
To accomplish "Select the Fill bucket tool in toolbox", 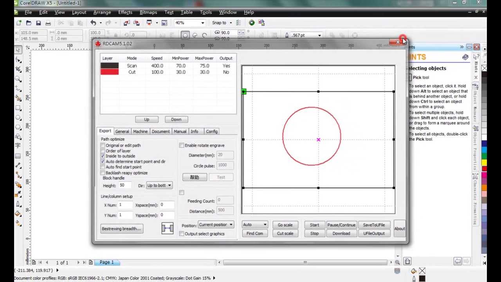I will (18, 214).
